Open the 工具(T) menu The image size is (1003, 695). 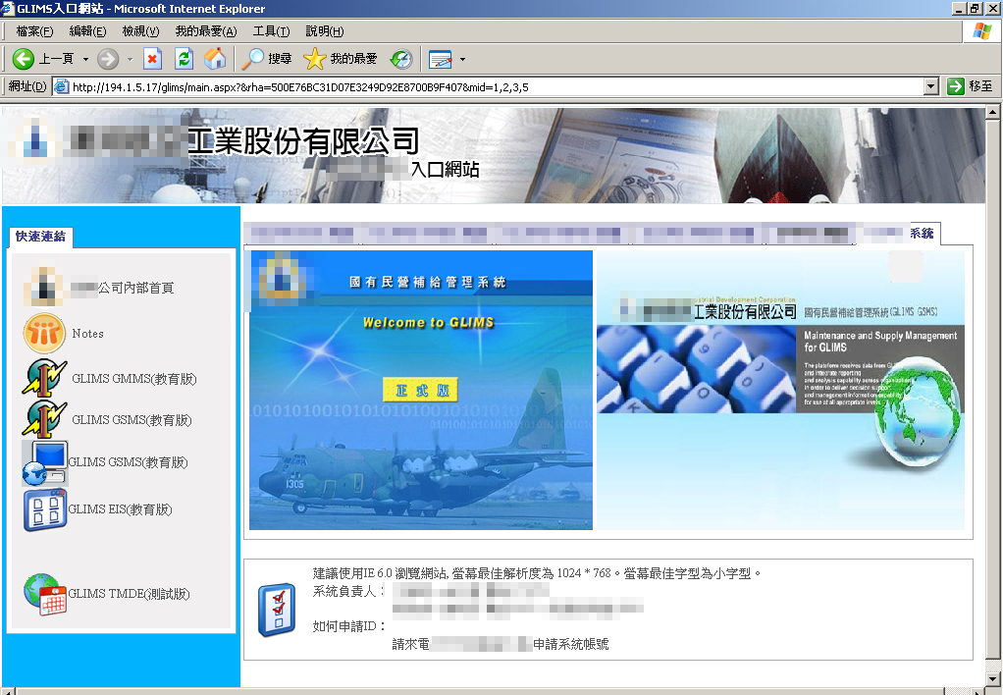coord(271,31)
